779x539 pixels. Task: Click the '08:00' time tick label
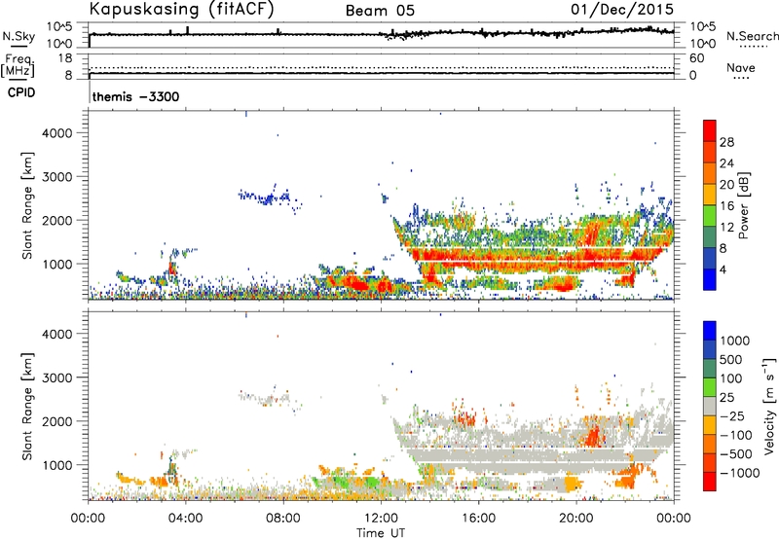pyautogui.click(x=283, y=519)
